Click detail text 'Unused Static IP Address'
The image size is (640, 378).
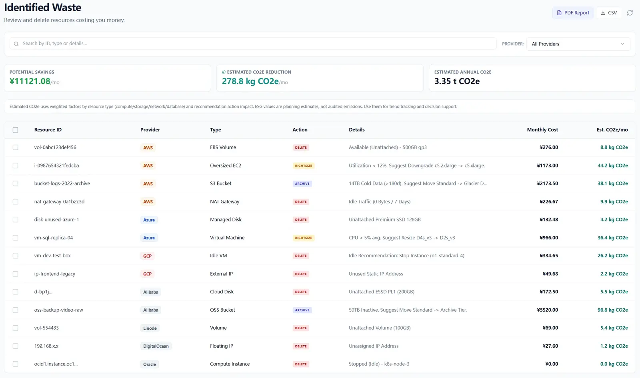tap(376, 274)
